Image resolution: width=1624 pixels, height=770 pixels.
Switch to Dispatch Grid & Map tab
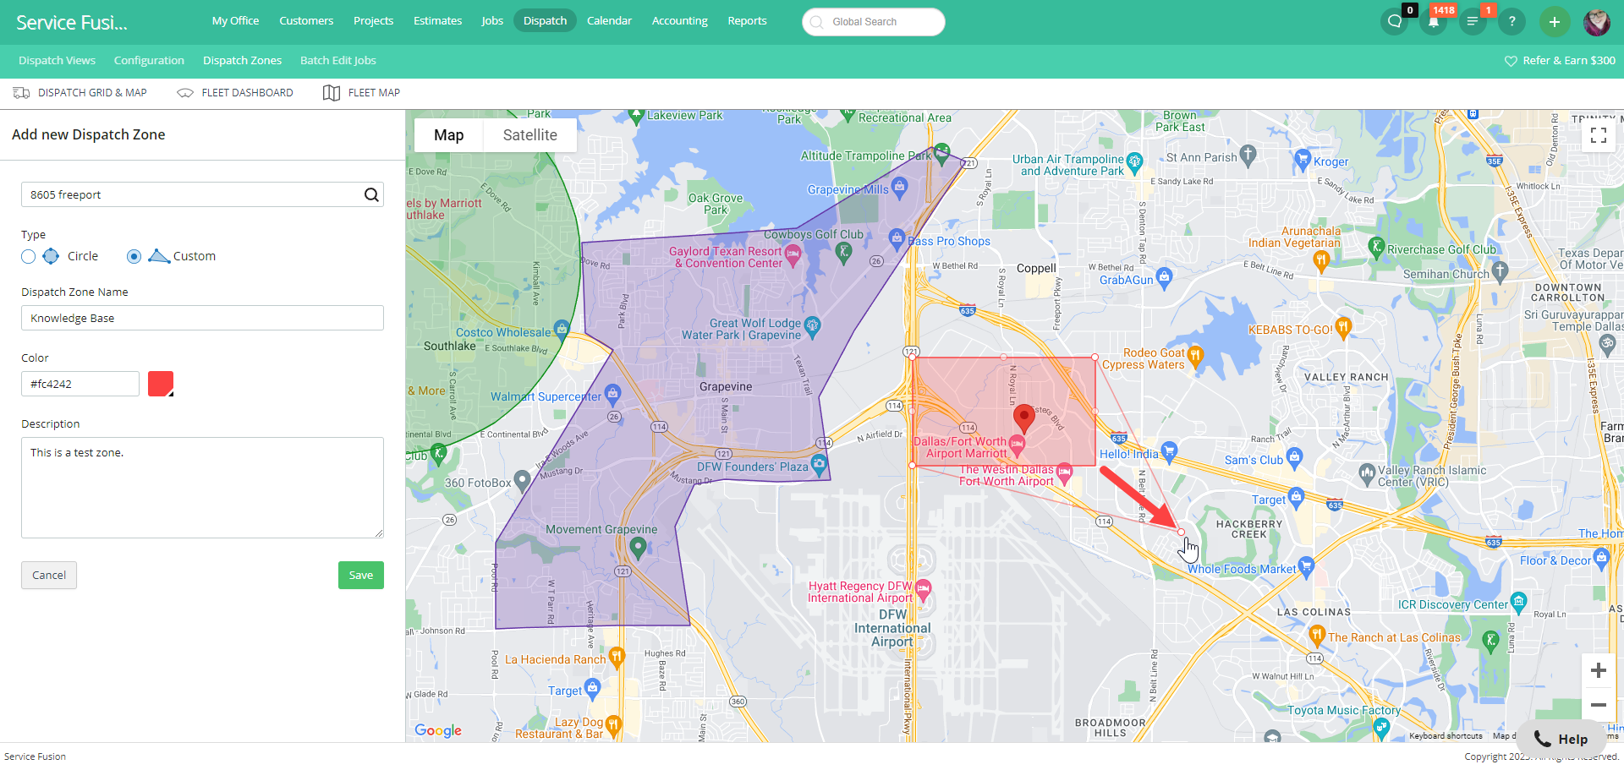point(80,93)
